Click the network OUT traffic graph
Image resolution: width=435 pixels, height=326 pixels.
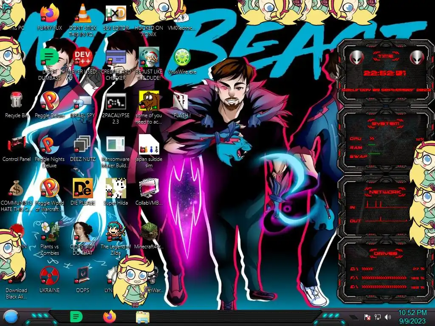387,219
